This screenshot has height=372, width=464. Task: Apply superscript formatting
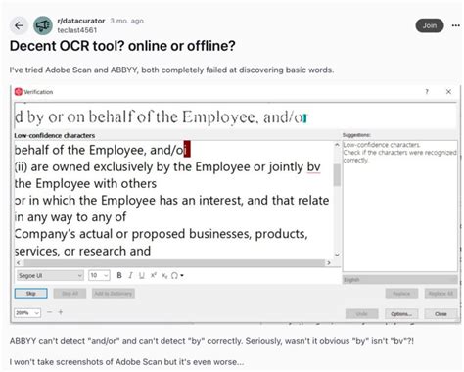point(153,276)
